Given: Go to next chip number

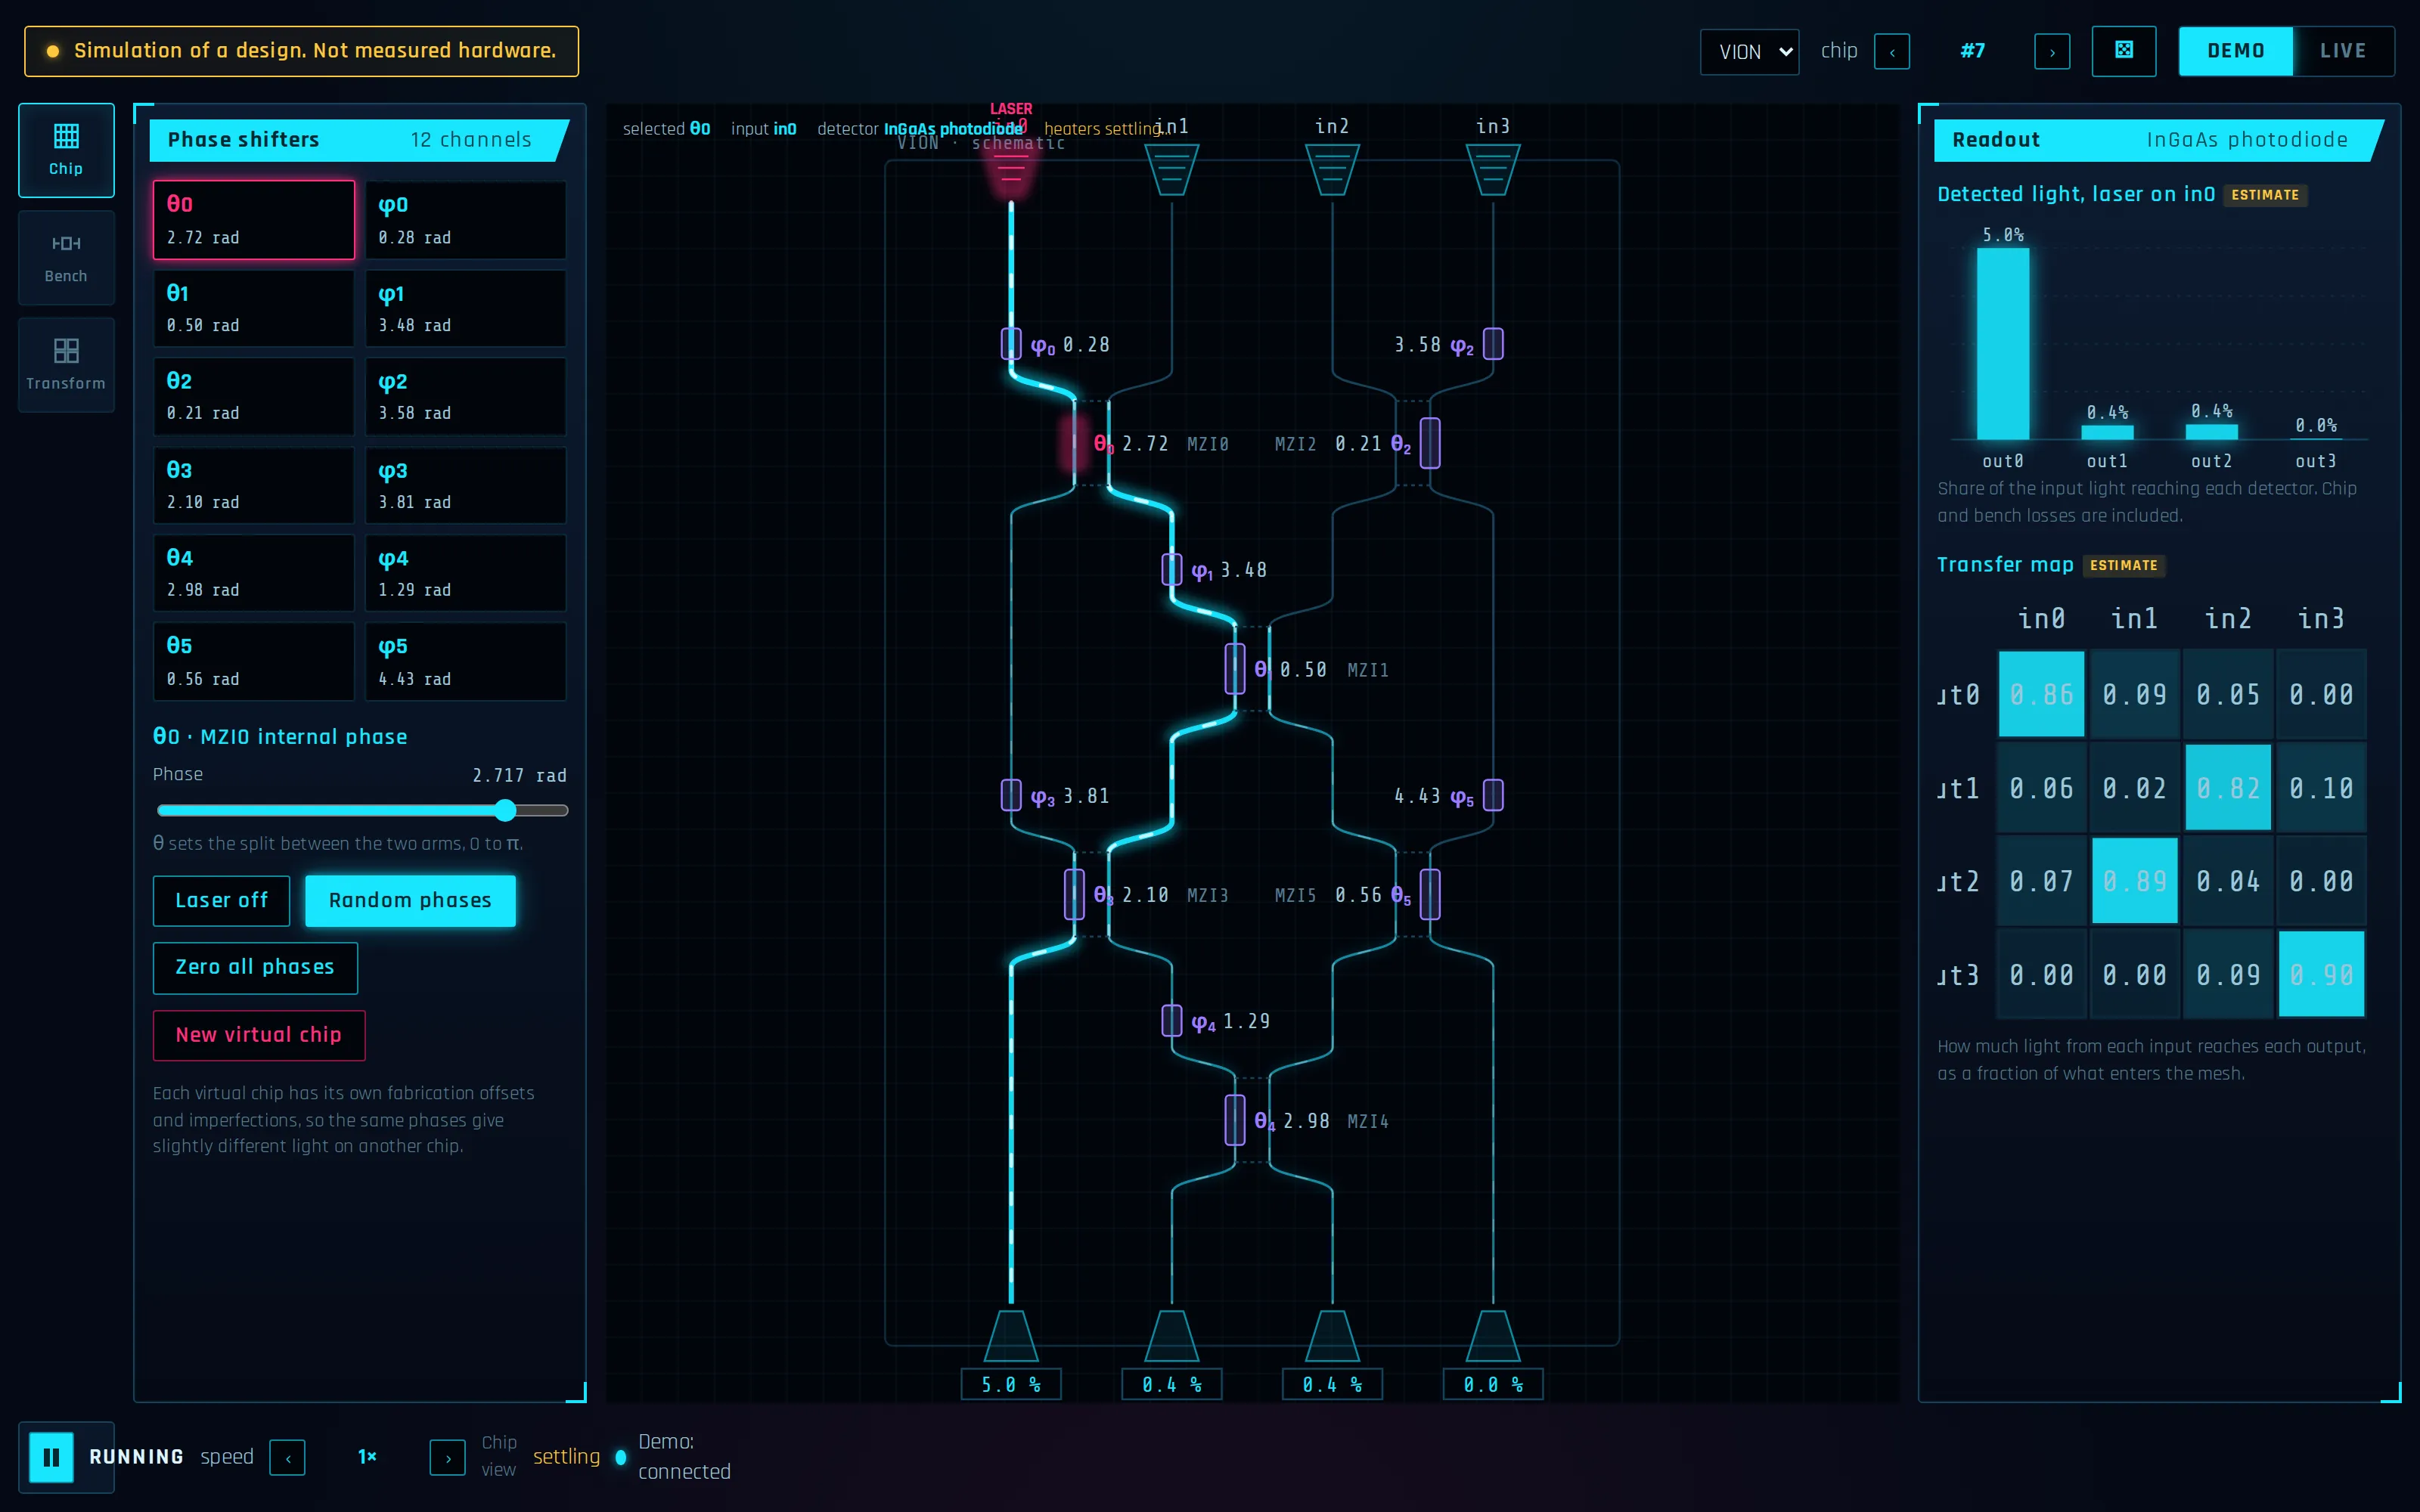Looking at the screenshot, I should (2052, 52).
